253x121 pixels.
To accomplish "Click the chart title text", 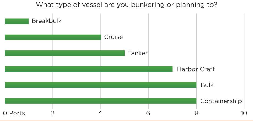I will [x=126, y=5].
